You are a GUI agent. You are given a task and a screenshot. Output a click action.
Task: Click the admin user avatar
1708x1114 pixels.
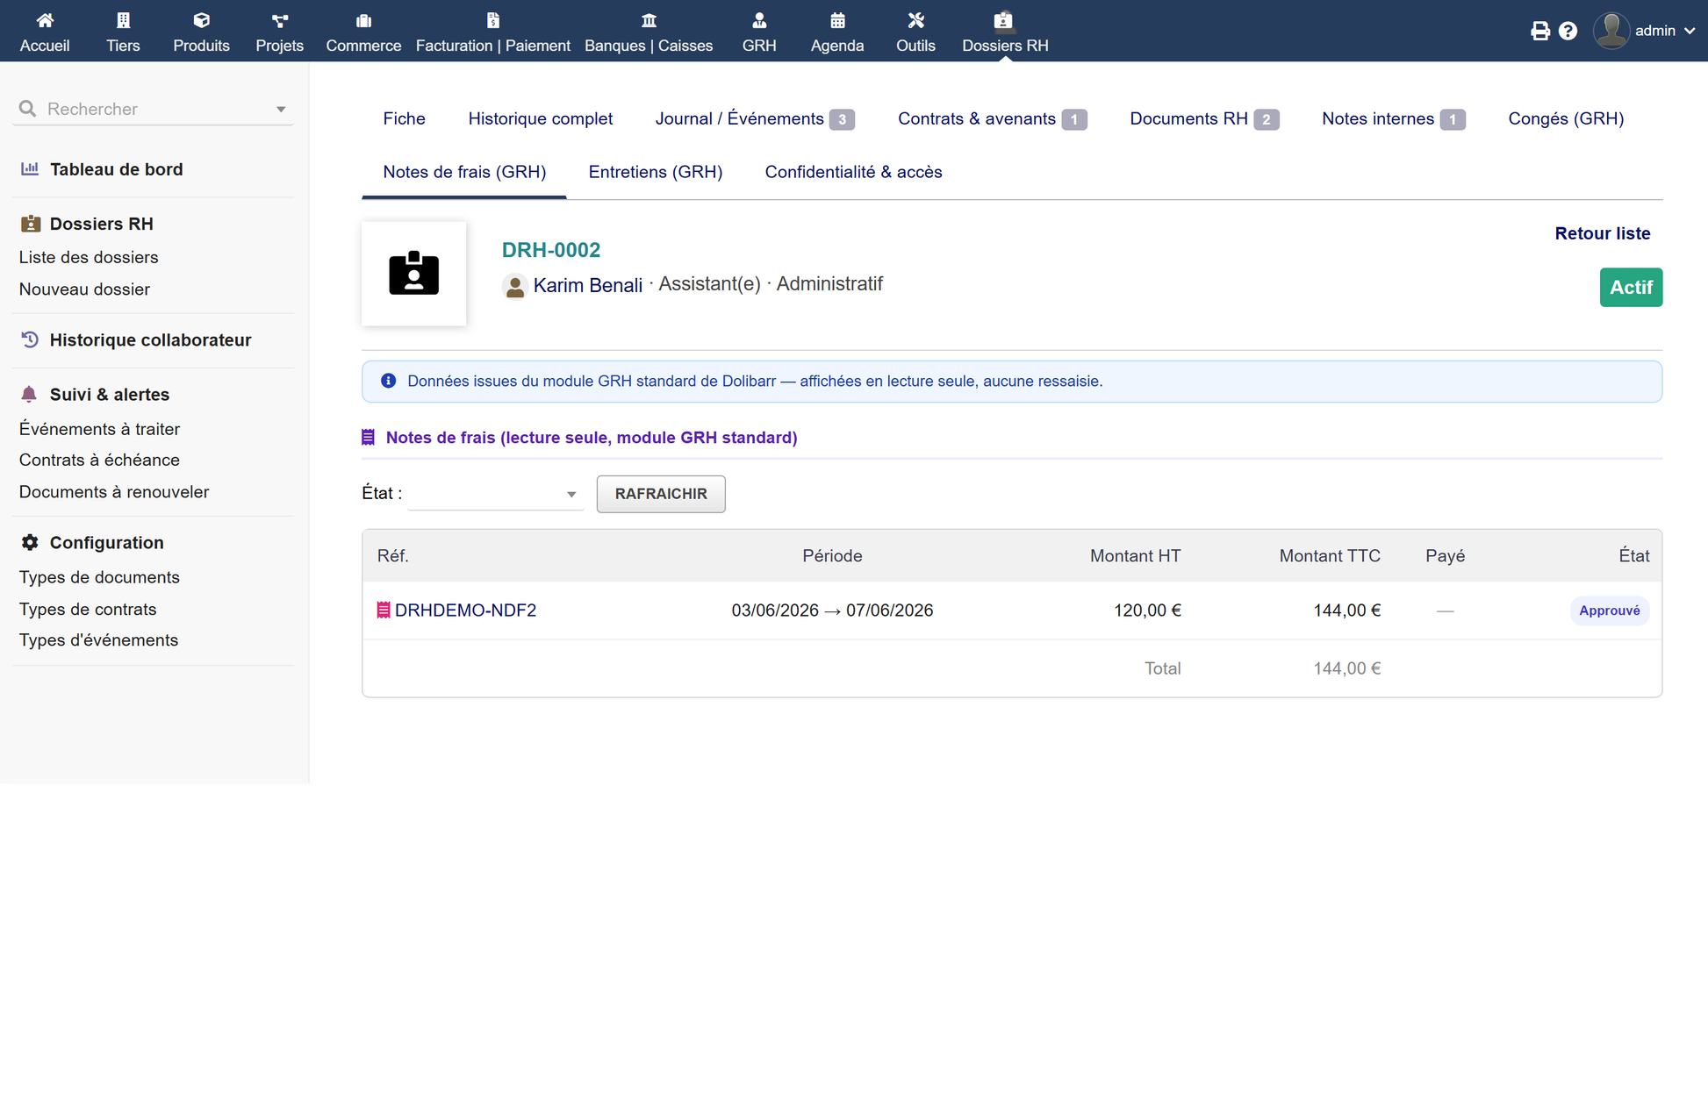(x=1611, y=31)
